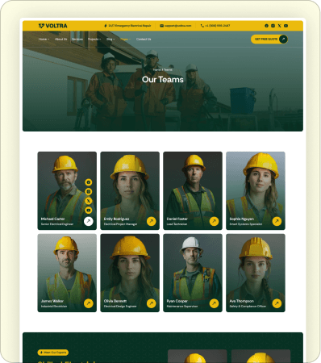Expand the Home menu dropdown

(x=44, y=40)
